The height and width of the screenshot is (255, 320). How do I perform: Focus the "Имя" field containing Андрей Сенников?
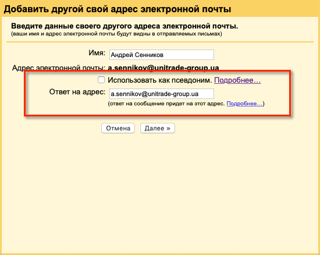162,55
